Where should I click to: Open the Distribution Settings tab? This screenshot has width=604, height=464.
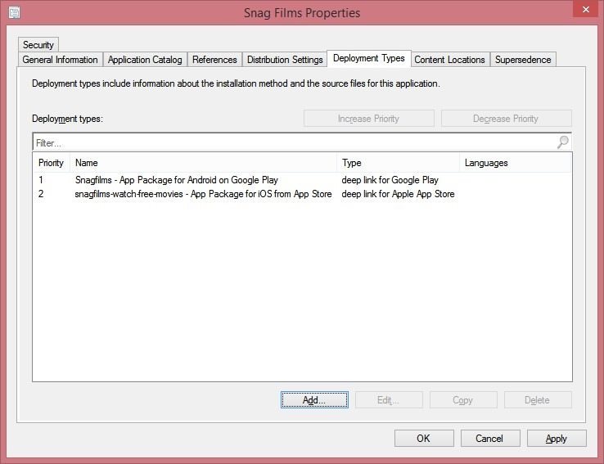(x=285, y=60)
